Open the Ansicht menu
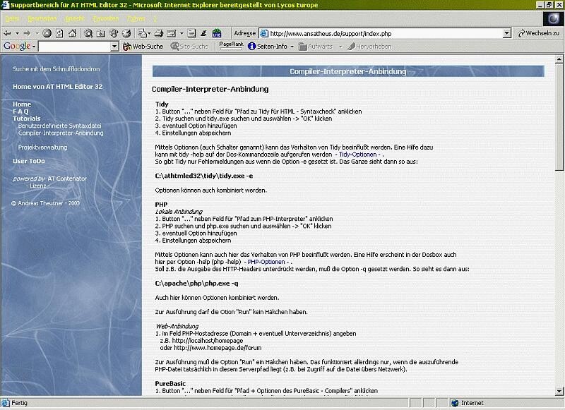Image resolution: width=565 pixels, height=410 pixels. [75, 19]
